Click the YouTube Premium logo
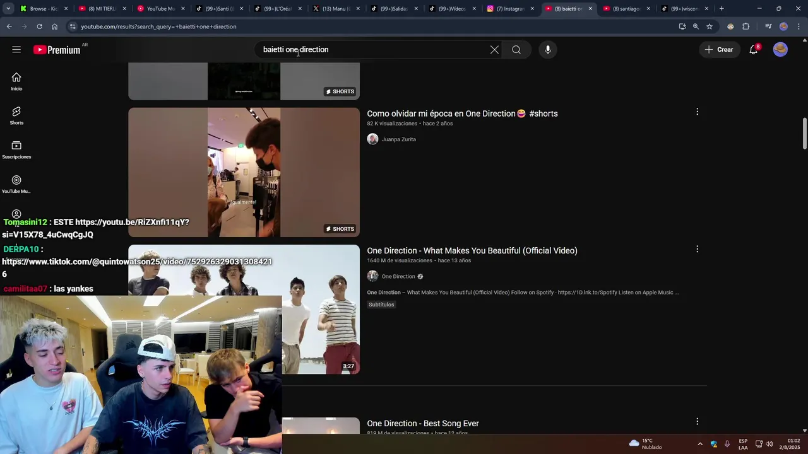Image resolution: width=808 pixels, height=454 pixels. tap(57, 50)
